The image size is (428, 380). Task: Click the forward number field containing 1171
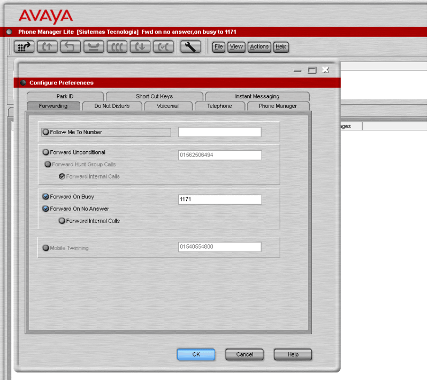pyautogui.click(x=220, y=199)
